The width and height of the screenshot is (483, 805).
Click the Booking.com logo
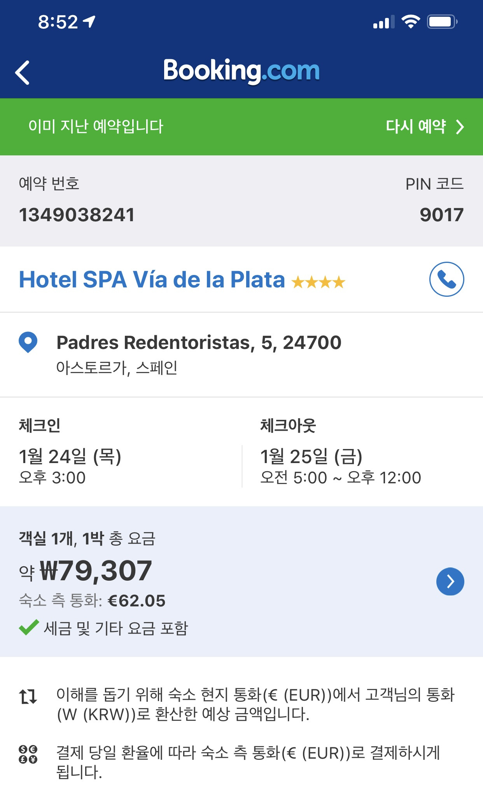pyautogui.click(x=241, y=71)
